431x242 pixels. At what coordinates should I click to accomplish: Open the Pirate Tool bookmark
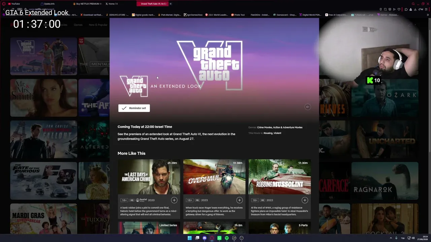[238, 15]
